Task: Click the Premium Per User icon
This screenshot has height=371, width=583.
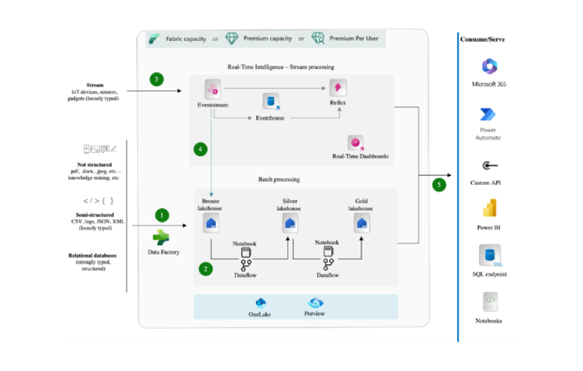Action: point(318,39)
